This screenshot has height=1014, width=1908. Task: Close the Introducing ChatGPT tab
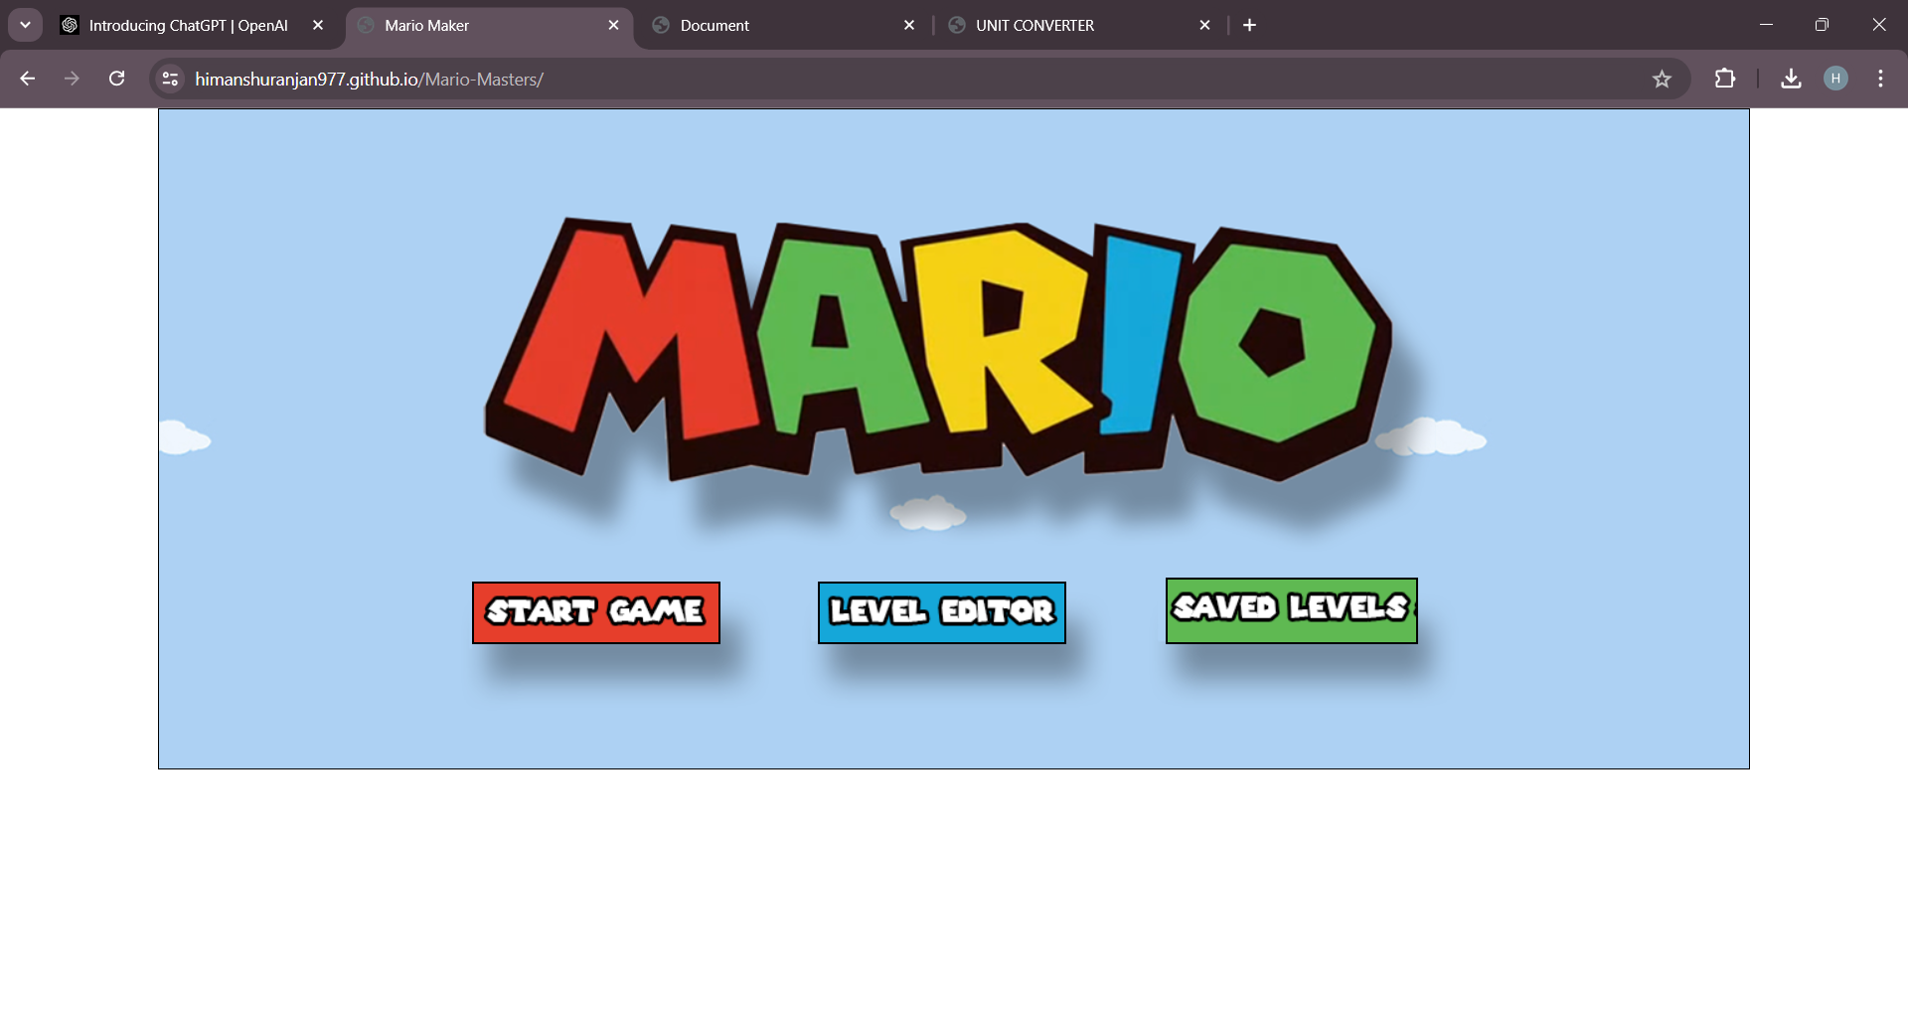[318, 25]
